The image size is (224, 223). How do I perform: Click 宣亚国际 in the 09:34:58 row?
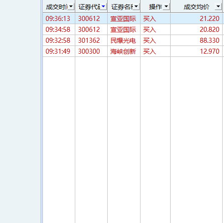click(x=123, y=30)
